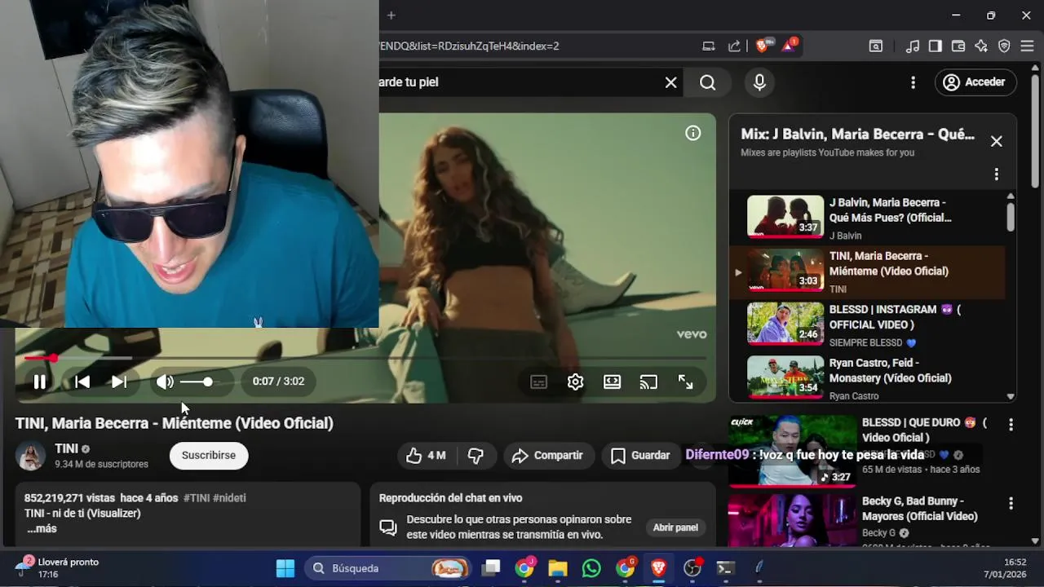The image size is (1044, 587).
Task: Open the media playlist music note icon
Action: click(913, 46)
